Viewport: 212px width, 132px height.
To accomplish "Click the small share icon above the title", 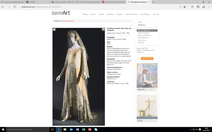I will [131, 26].
